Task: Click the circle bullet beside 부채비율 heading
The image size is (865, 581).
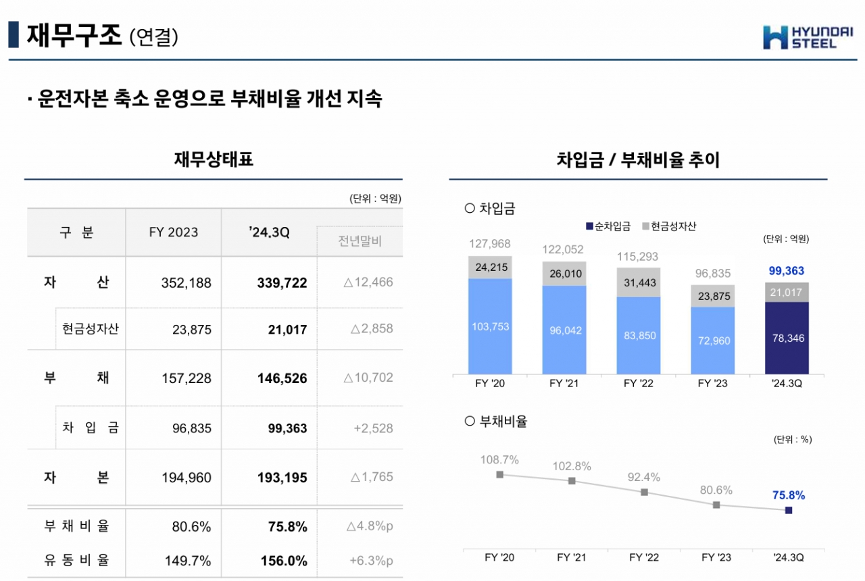Action: (470, 422)
